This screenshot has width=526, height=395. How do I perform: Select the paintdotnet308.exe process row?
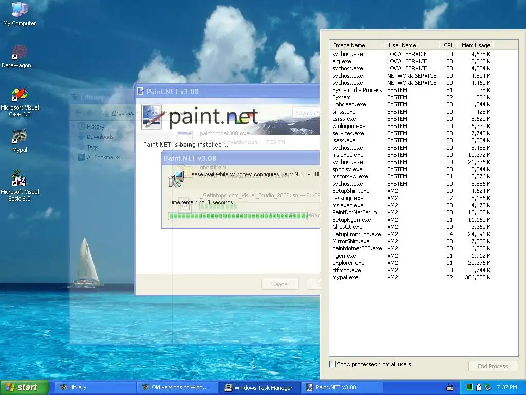point(411,248)
